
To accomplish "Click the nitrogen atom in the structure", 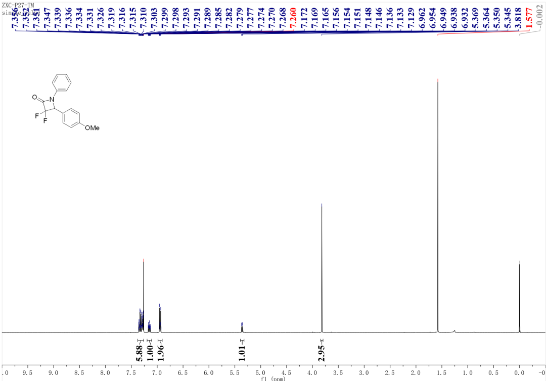I will click(x=52, y=100).
